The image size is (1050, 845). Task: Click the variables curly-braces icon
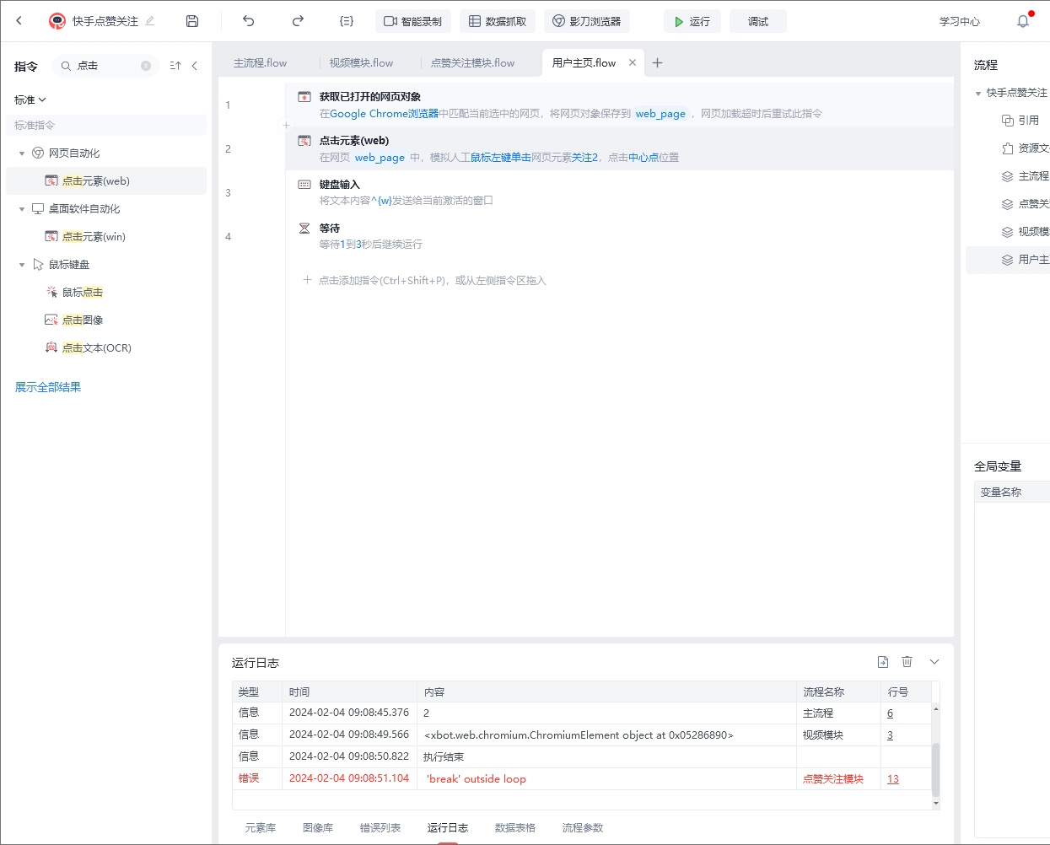tap(347, 21)
